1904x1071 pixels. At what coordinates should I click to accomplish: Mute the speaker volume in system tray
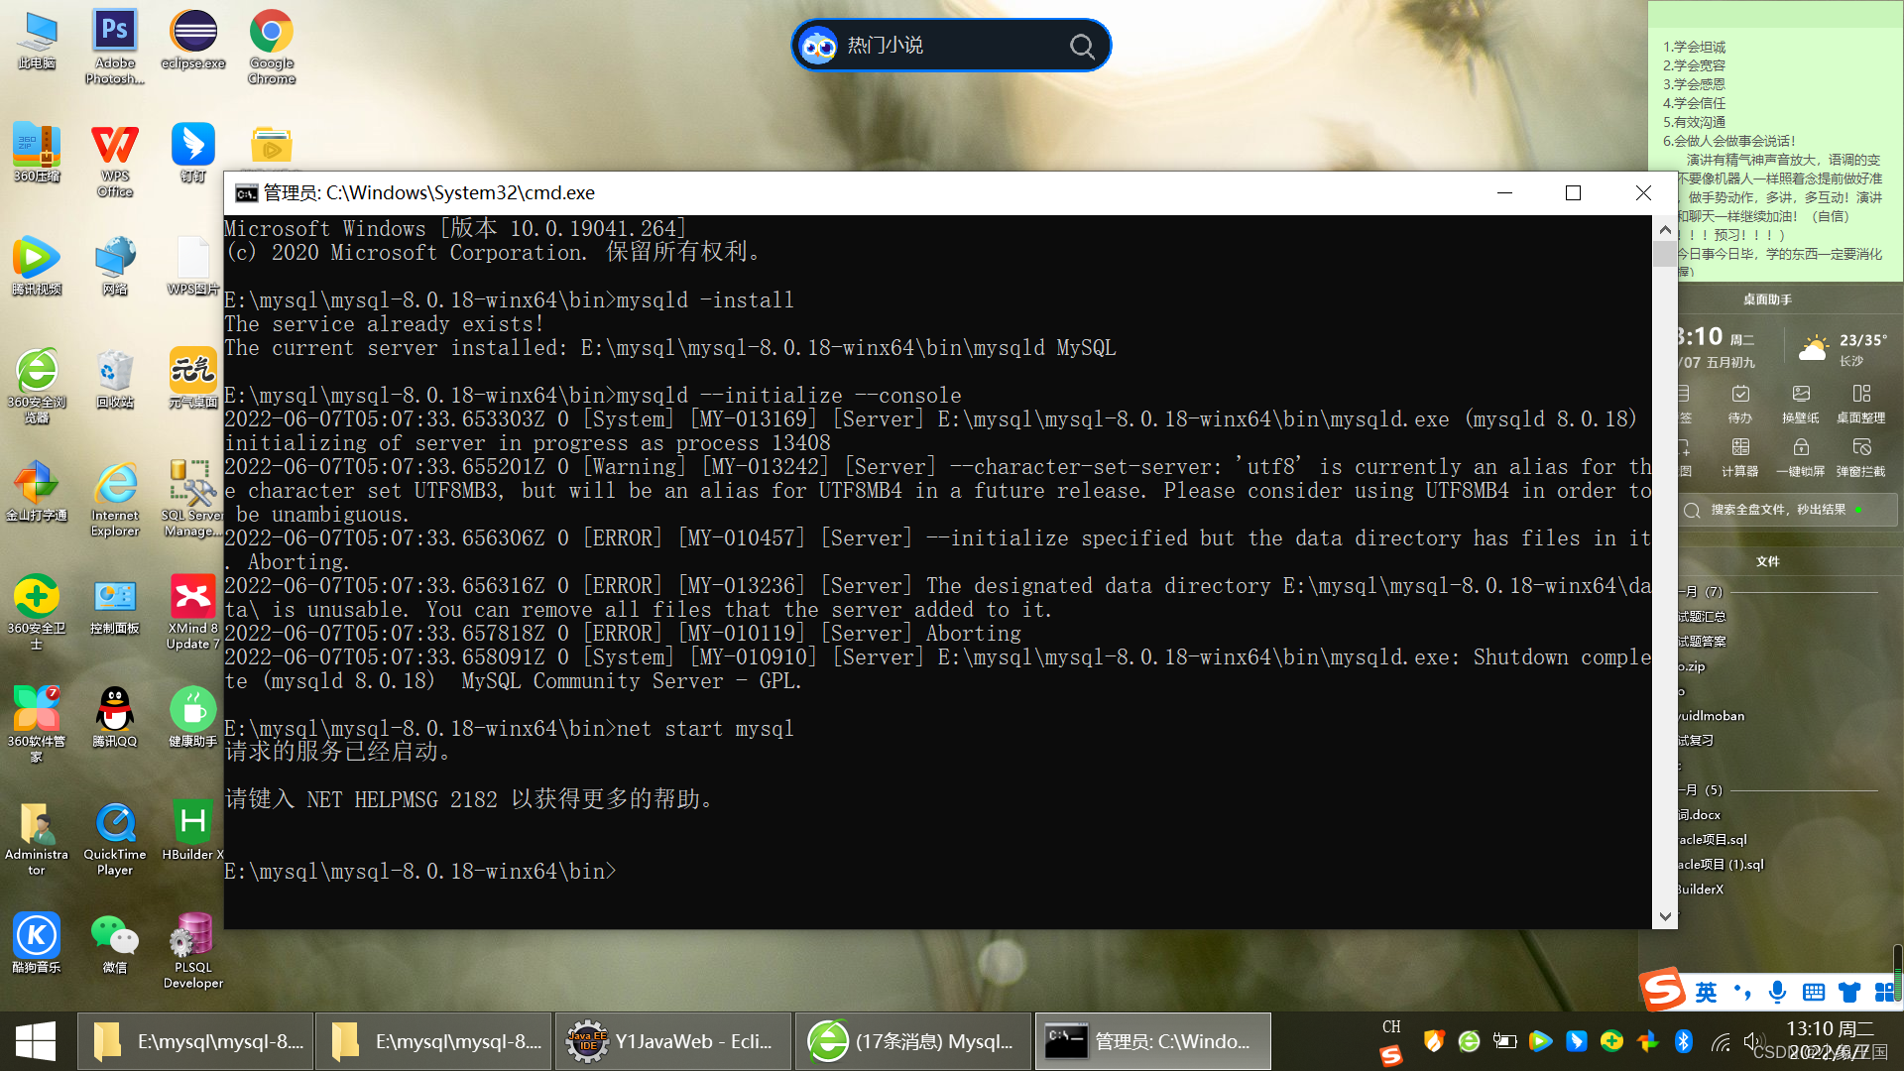tap(1751, 1041)
